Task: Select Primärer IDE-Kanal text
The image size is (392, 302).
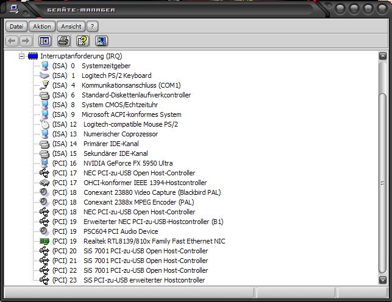Action: click(x=111, y=144)
